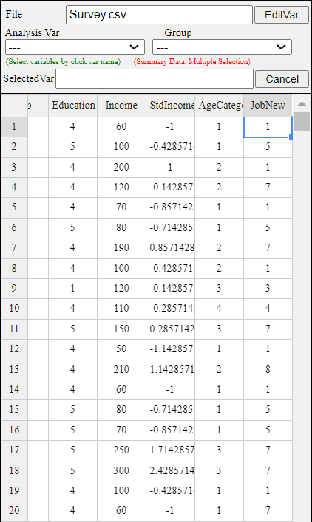The height and width of the screenshot is (522, 312).
Task: Click the Survey.csv file name field
Action: coord(159,15)
